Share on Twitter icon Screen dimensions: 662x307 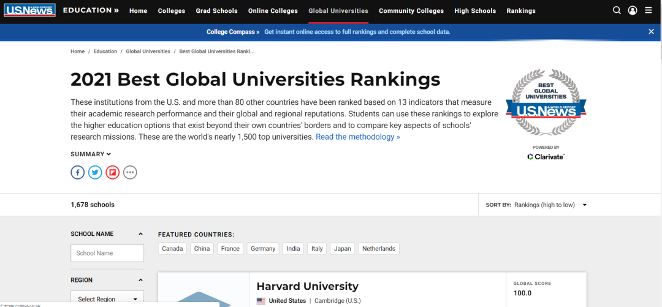95,172
